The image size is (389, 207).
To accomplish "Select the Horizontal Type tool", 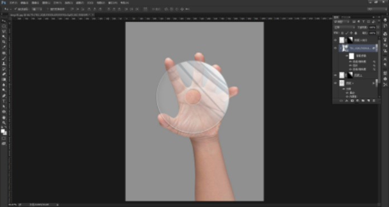I will point(4,101).
